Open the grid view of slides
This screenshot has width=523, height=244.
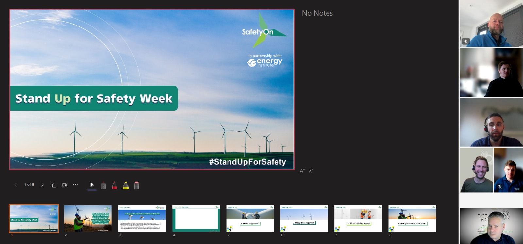(53, 185)
